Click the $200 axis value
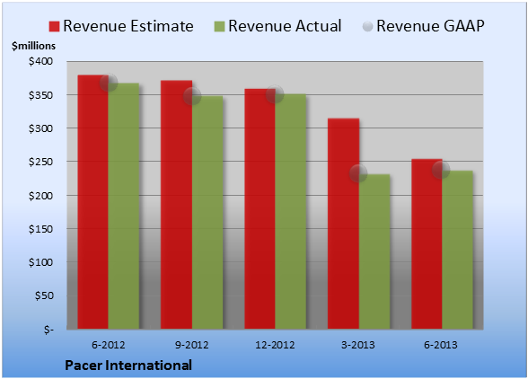Image resolution: width=528 pixels, height=379 pixels. click(x=40, y=196)
